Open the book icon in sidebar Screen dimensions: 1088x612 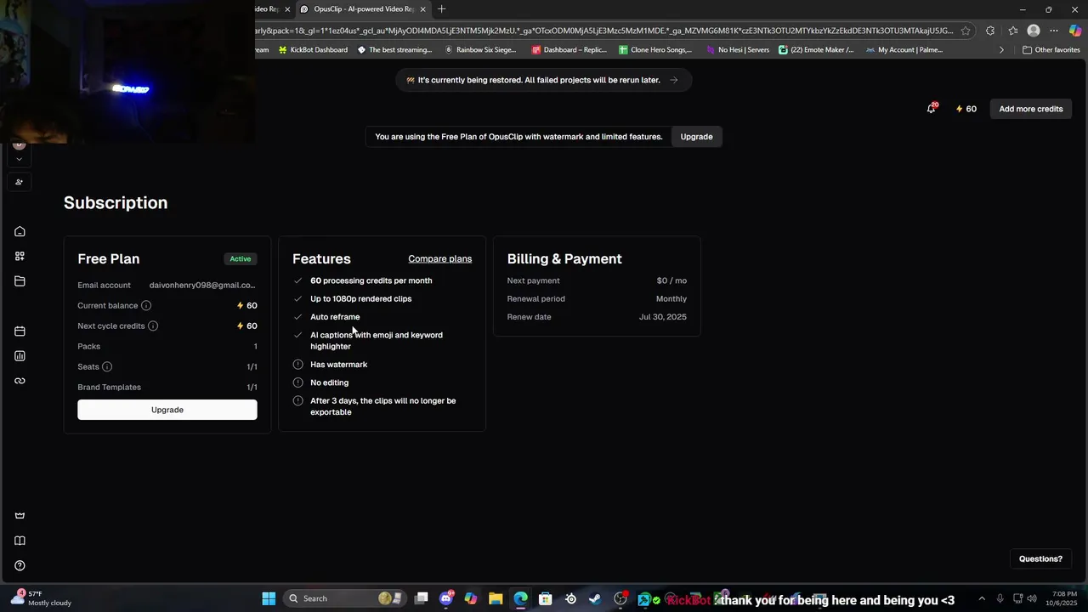tap(20, 541)
